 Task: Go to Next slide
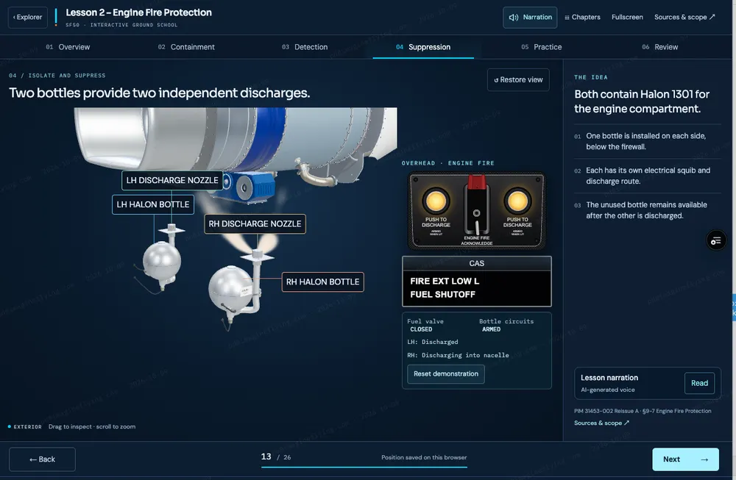pos(685,459)
